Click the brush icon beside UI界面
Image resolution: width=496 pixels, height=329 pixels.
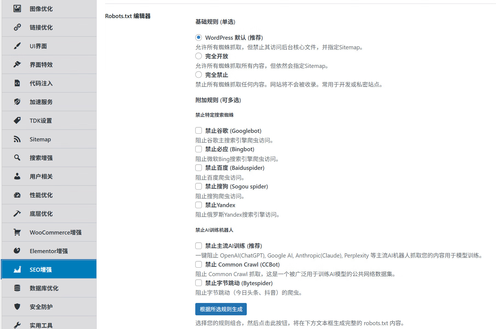tap(17, 46)
